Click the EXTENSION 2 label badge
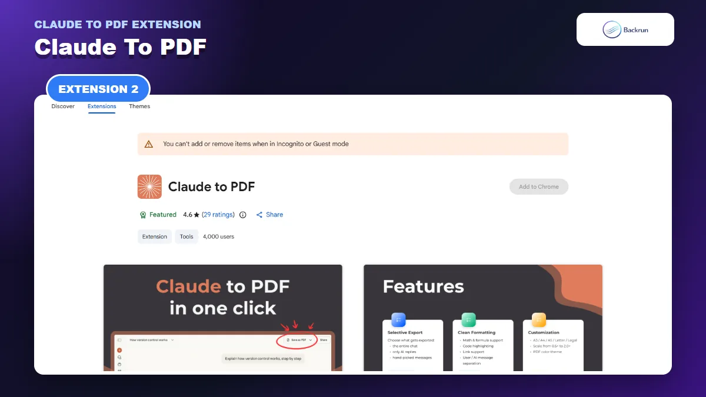Viewport: 706px width, 397px height. click(98, 89)
